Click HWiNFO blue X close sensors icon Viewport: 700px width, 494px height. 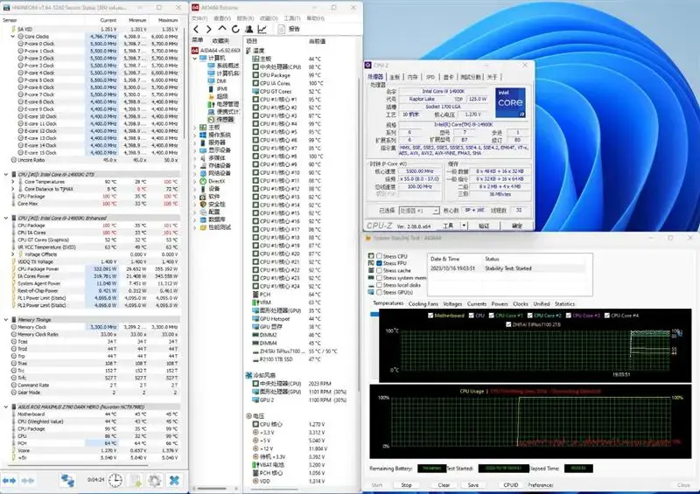click(174, 480)
